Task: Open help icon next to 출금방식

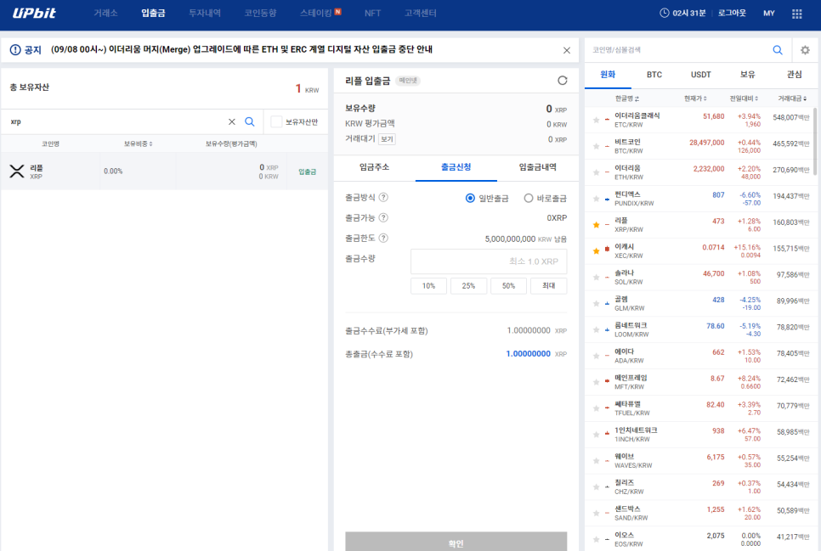Action: click(x=383, y=197)
